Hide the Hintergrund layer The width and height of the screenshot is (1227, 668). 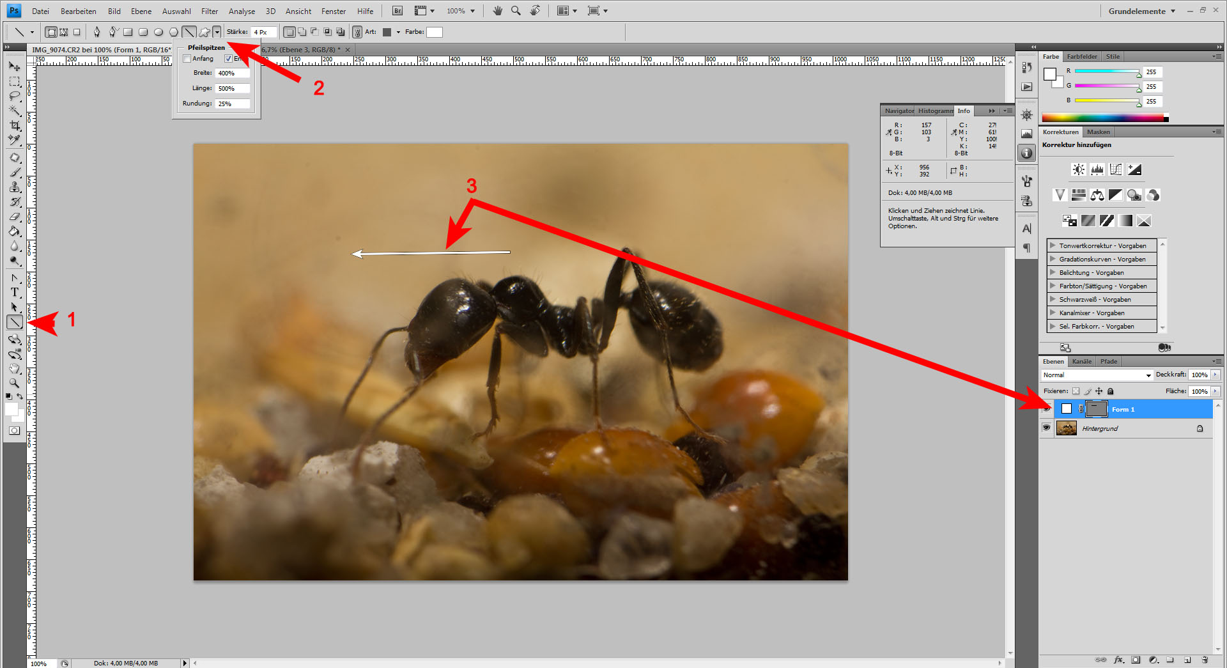(1046, 428)
